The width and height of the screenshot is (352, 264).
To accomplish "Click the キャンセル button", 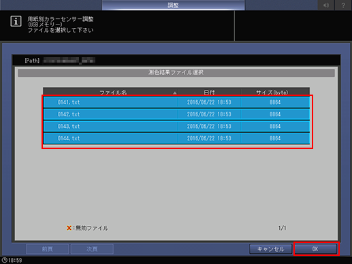I will click(270, 249).
